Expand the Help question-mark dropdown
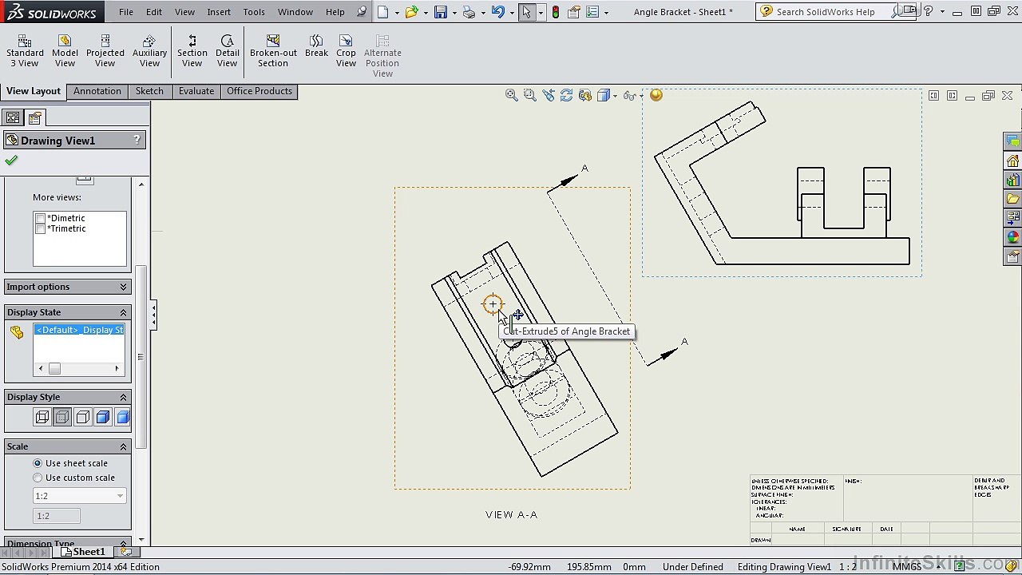The width and height of the screenshot is (1022, 575). pyautogui.click(x=942, y=12)
